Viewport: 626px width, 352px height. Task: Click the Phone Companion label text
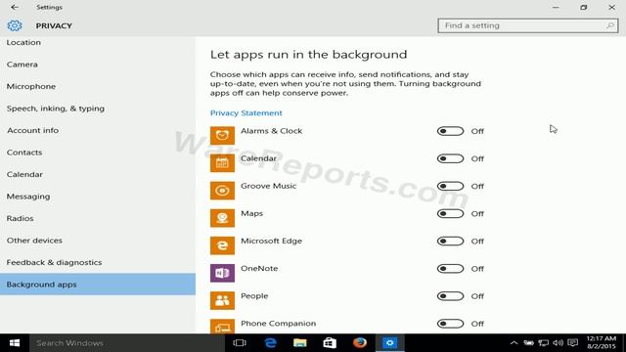278,324
